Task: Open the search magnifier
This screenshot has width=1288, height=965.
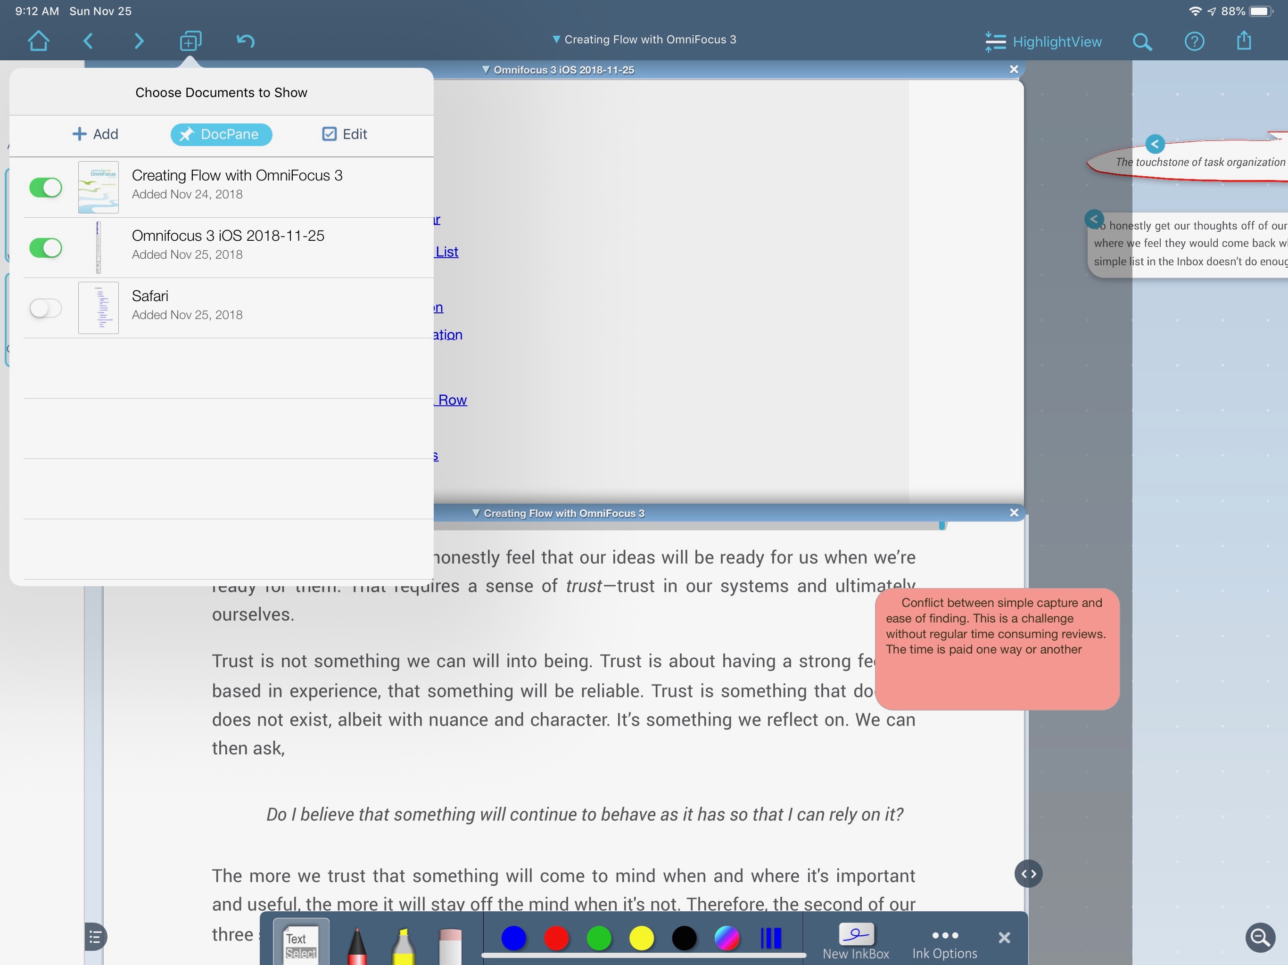Action: point(1142,42)
